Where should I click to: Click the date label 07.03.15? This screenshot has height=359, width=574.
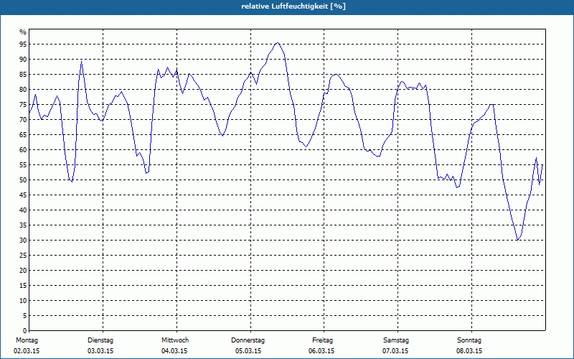pyautogui.click(x=395, y=351)
